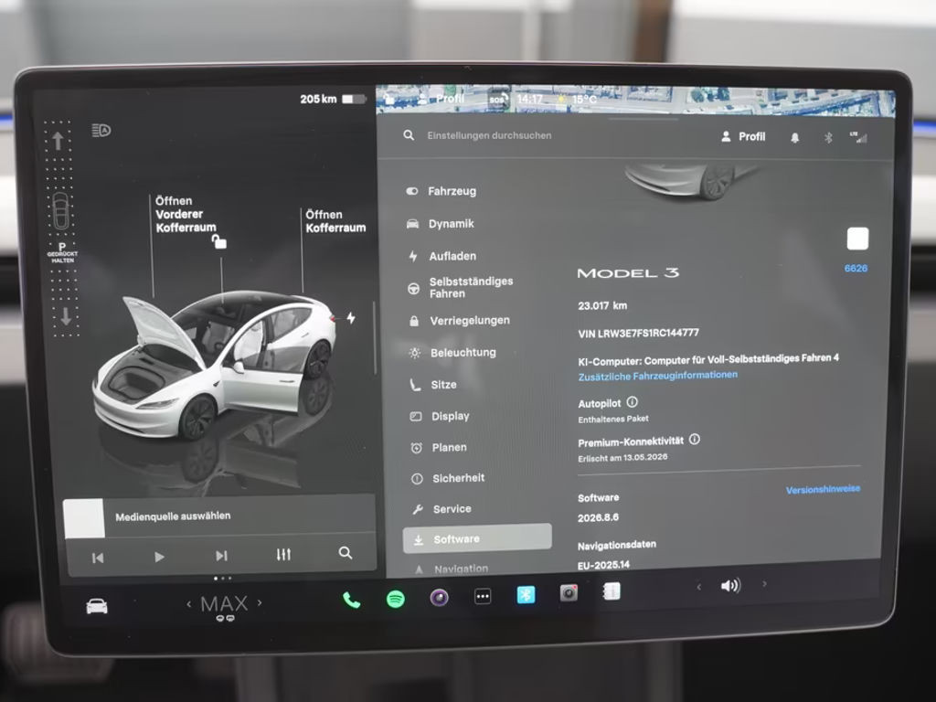Open the blue Bluetooth app in dock
This screenshot has height=702, width=936.
coord(526,594)
